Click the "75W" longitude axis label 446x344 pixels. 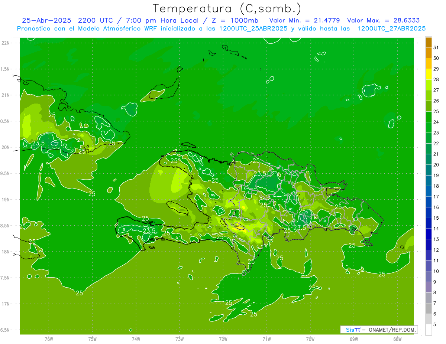point(93,339)
